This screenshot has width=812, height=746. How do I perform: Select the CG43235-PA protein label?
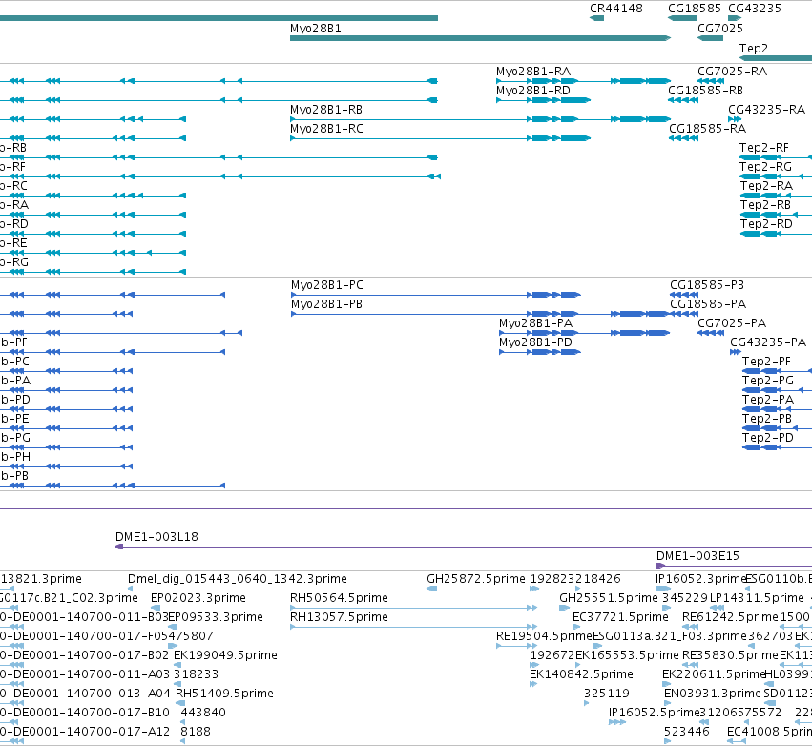click(x=768, y=342)
